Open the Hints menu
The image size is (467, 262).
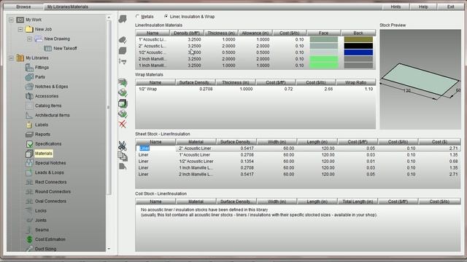point(395,7)
